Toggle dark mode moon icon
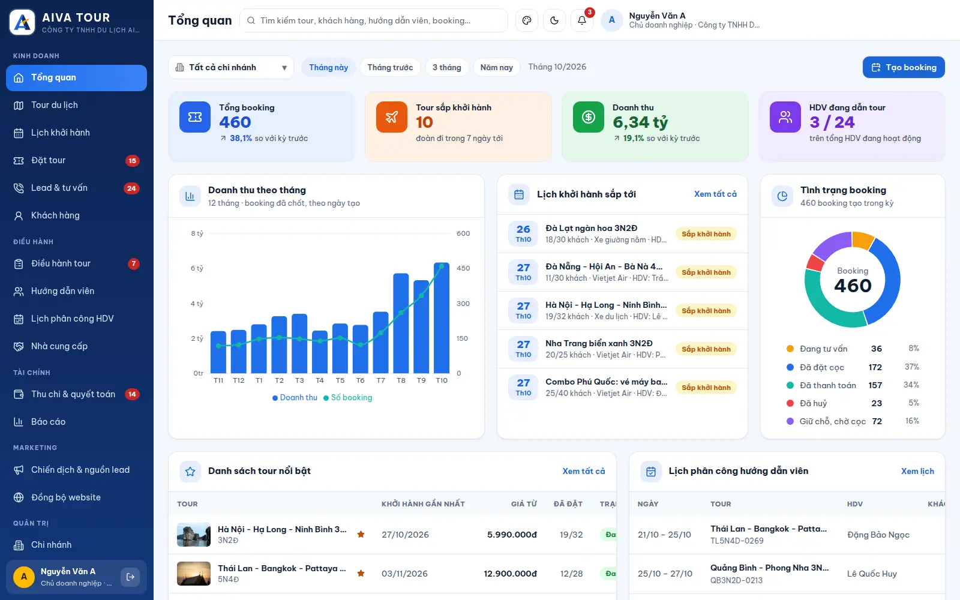 point(554,20)
